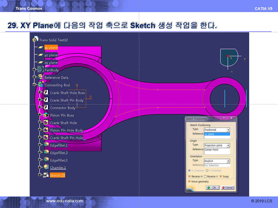Click the PartBody icon in the tree
Screen dimensions: 278x208
pos(41,70)
